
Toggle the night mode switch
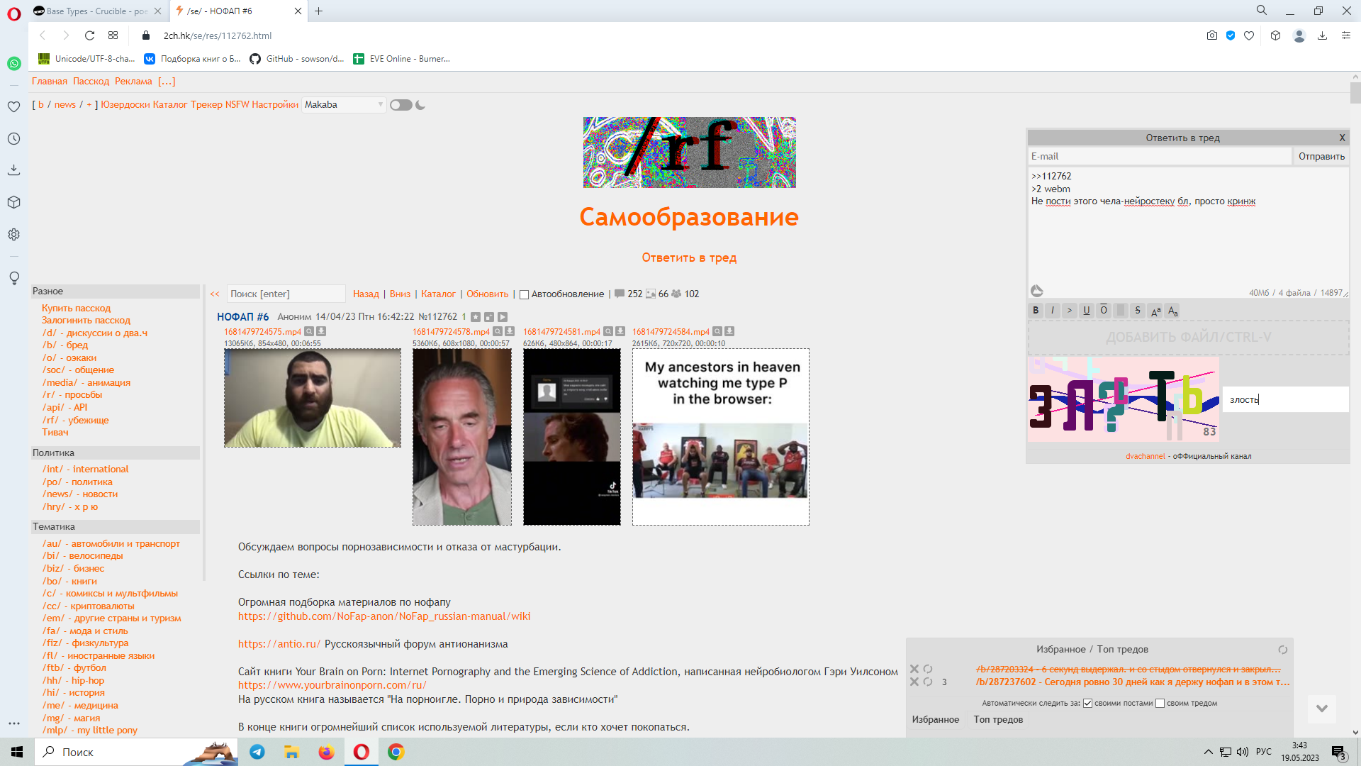[401, 105]
